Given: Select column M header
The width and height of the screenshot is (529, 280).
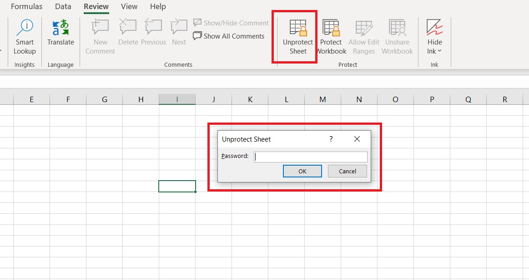Looking at the screenshot, I should [323, 99].
